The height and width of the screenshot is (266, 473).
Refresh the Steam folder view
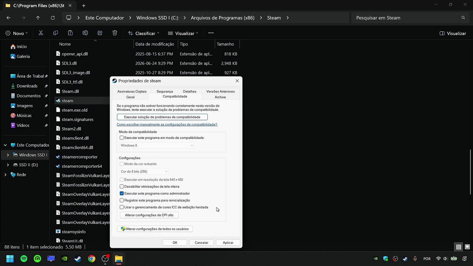point(52,18)
